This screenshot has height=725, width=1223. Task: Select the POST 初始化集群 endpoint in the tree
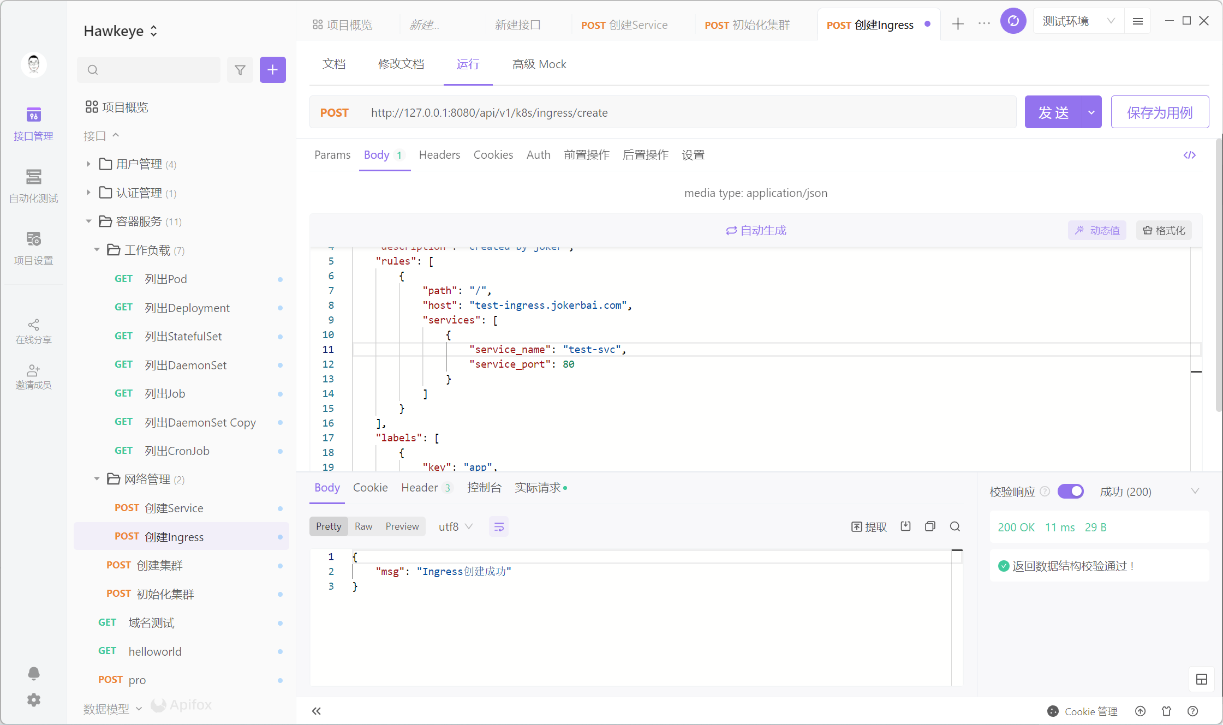(x=181, y=594)
